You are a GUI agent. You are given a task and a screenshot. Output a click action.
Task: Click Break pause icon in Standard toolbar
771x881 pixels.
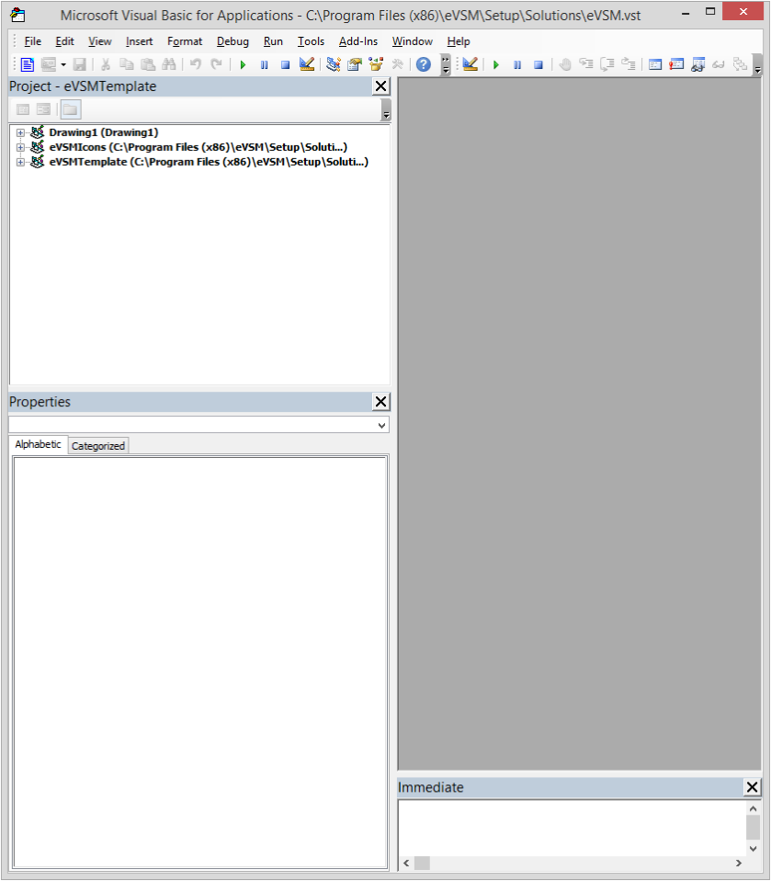[x=264, y=64]
